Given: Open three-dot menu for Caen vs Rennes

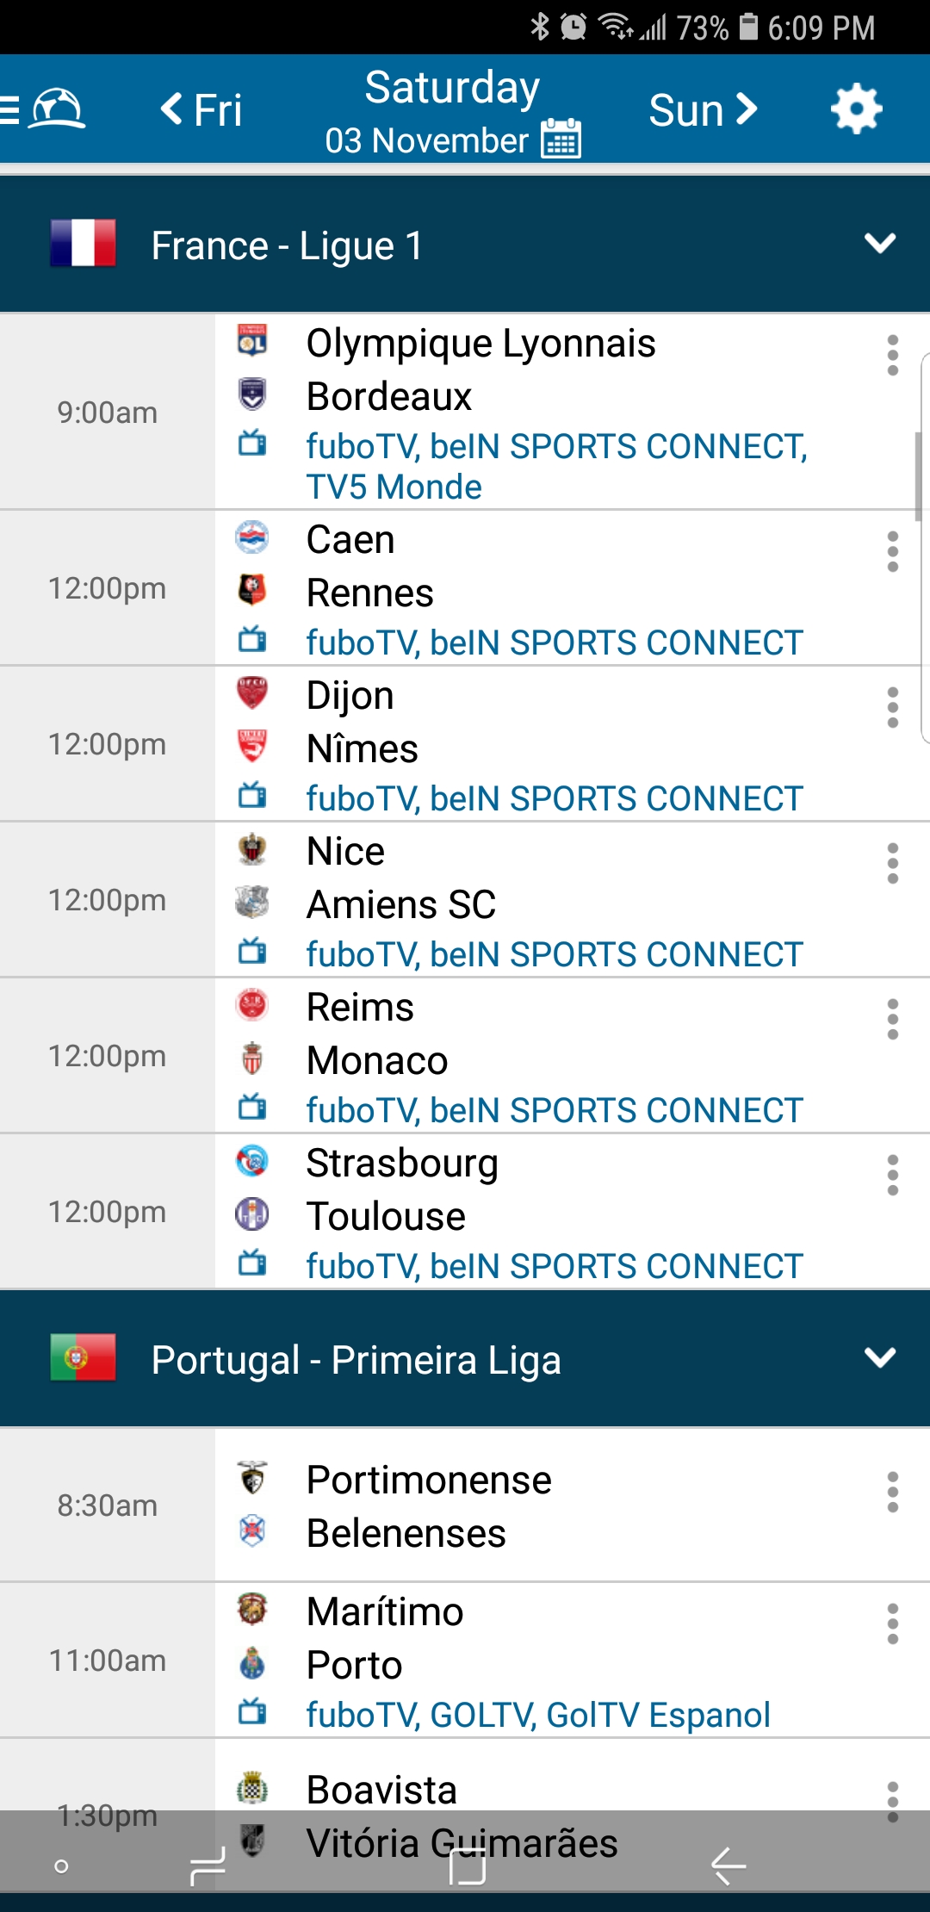Looking at the screenshot, I should (892, 552).
